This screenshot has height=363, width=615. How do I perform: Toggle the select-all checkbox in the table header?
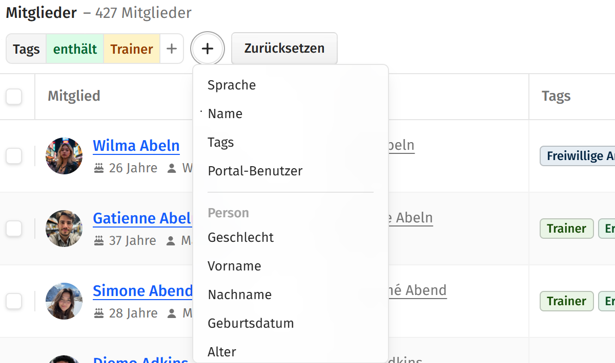coord(14,97)
